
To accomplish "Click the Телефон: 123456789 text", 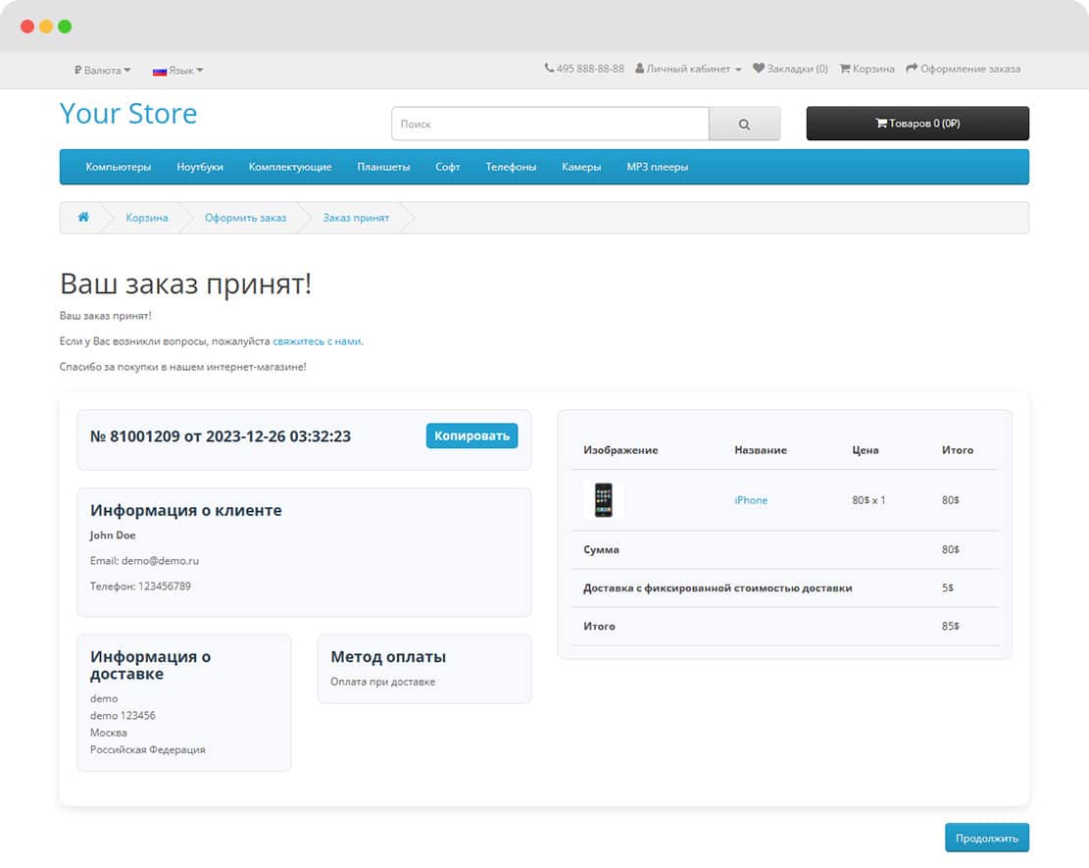I will pyautogui.click(x=140, y=587).
